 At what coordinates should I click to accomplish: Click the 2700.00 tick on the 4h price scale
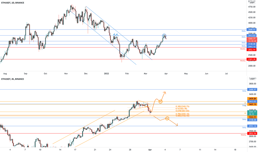[252, 141]
